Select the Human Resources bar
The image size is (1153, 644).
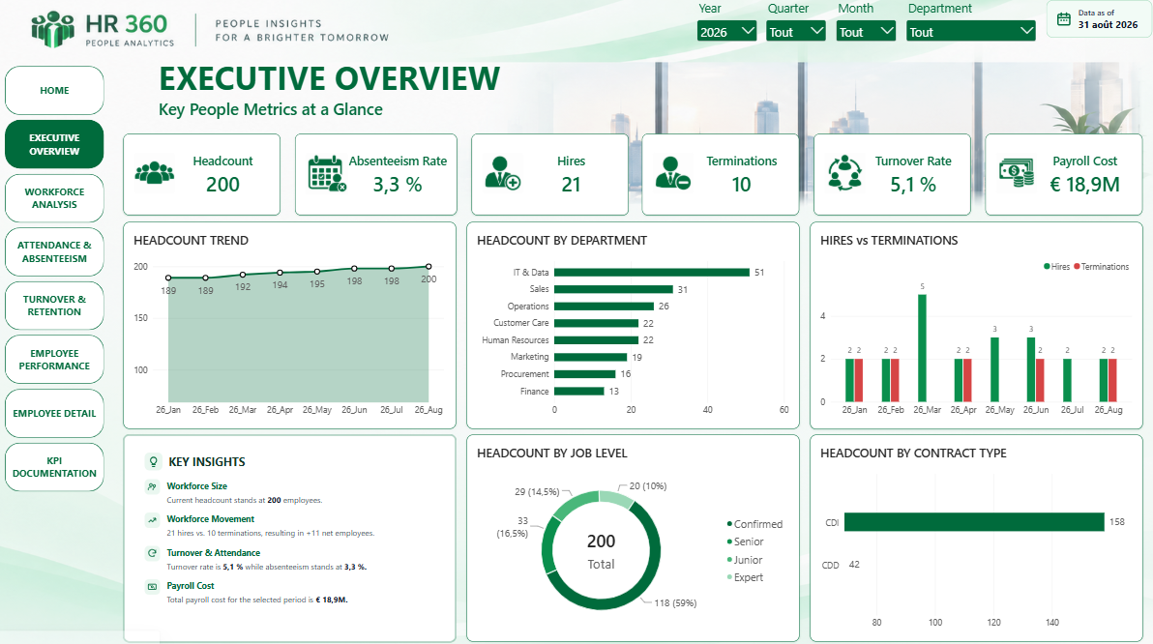pyautogui.click(x=597, y=339)
